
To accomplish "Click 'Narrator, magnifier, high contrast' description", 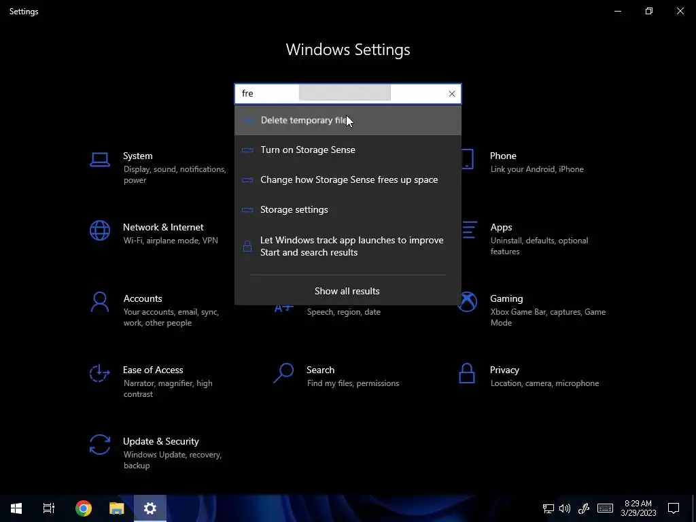I will pyautogui.click(x=168, y=388).
